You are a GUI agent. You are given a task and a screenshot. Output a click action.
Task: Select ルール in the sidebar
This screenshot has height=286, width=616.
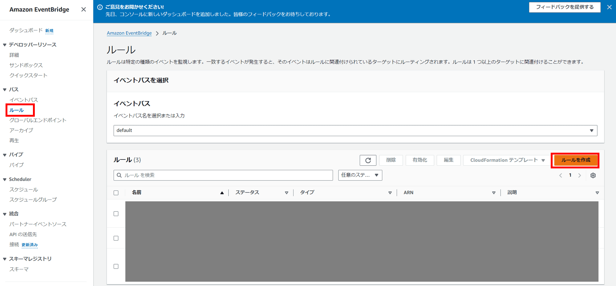[16, 110]
